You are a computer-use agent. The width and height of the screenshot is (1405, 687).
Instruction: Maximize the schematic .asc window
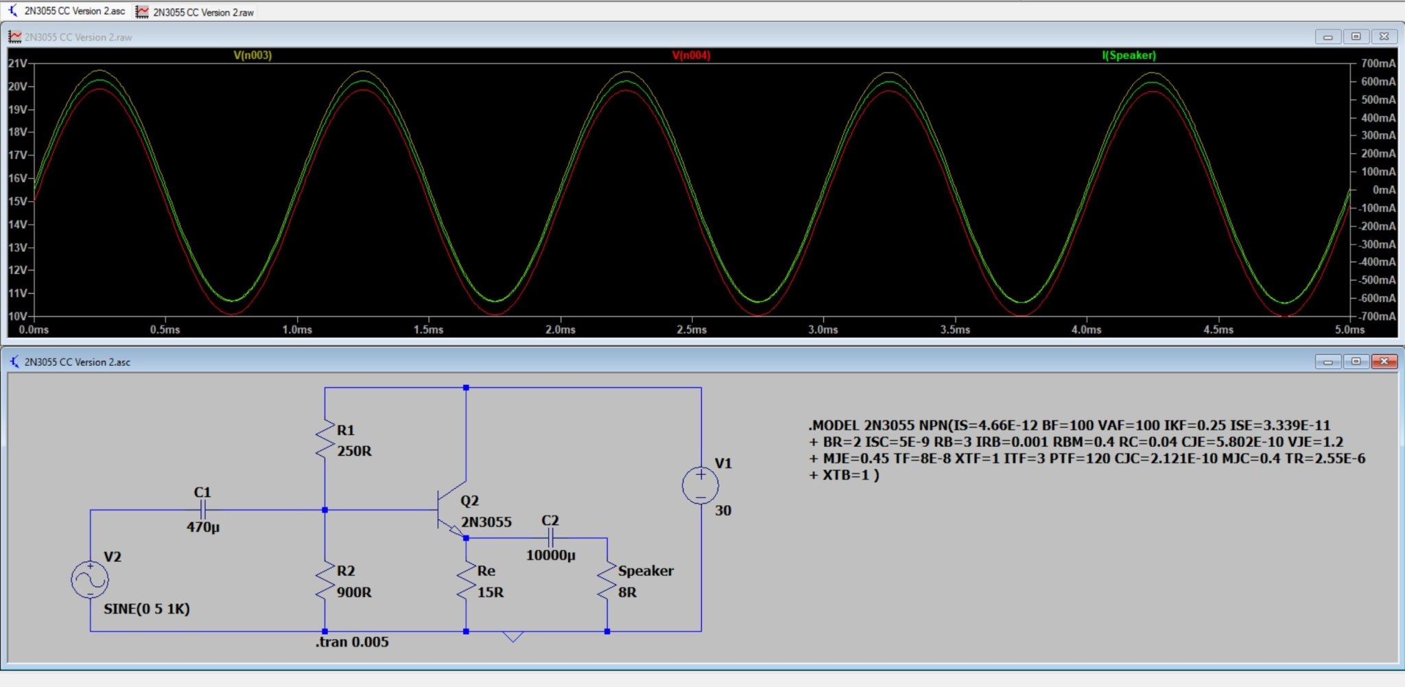tap(1356, 361)
